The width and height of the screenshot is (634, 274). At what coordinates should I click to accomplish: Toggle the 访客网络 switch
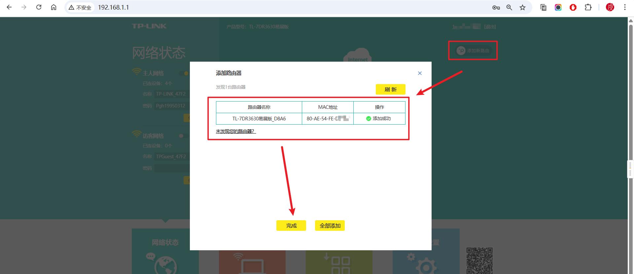[184, 136]
